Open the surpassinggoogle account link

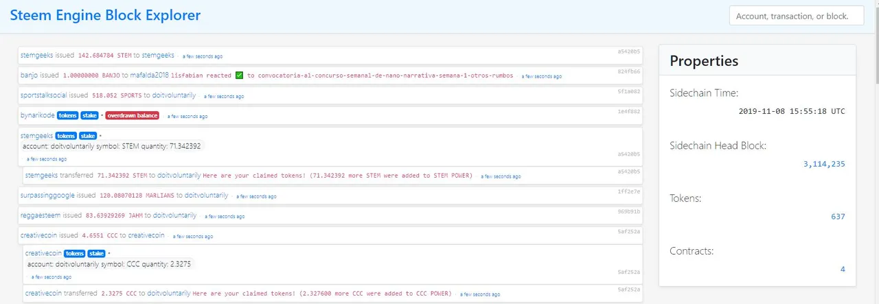tap(48, 195)
